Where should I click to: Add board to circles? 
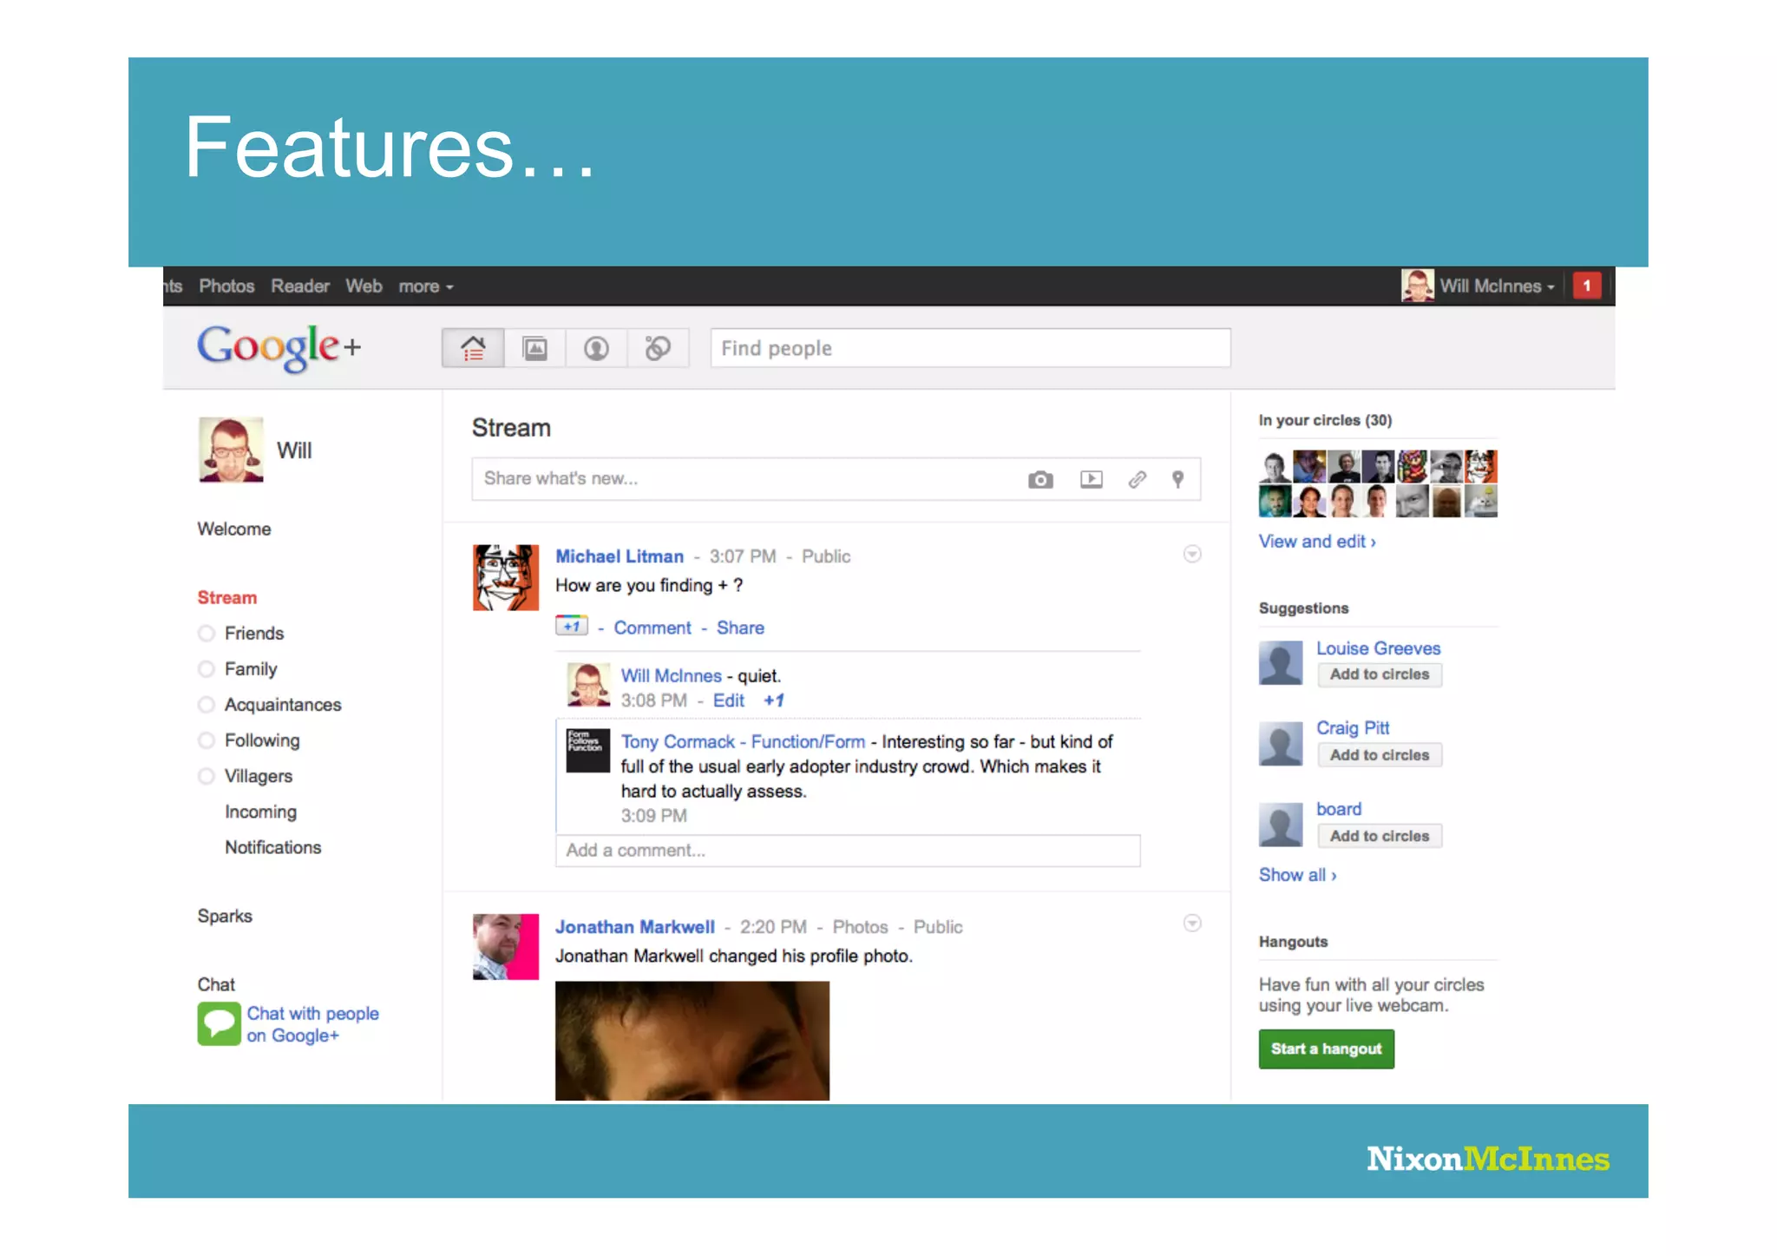click(x=1380, y=836)
